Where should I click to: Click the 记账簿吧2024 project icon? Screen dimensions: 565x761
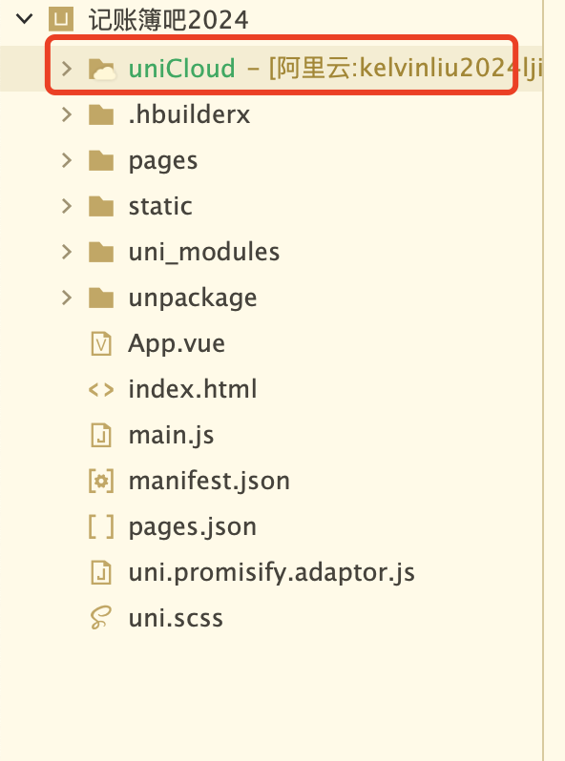pyautogui.click(x=61, y=19)
